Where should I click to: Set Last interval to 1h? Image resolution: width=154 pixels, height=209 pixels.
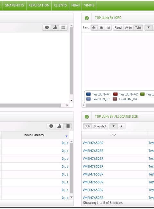[101, 28]
